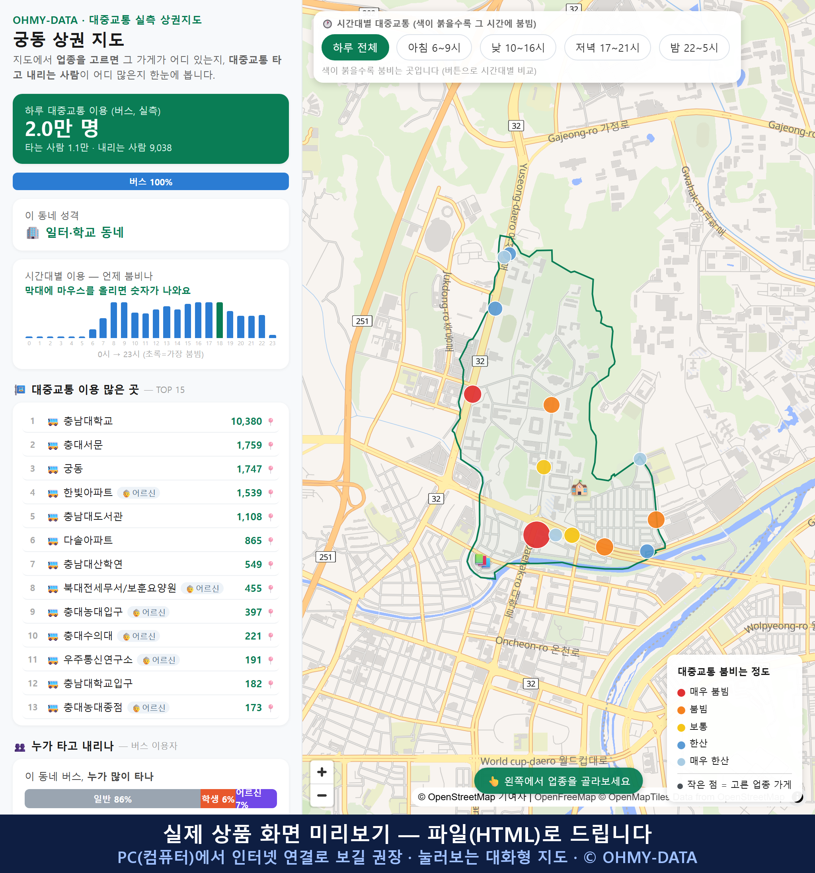Click the pin icon for 충남대산학연
Screen dimensions: 815x873
pyautogui.click(x=271, y=564)
